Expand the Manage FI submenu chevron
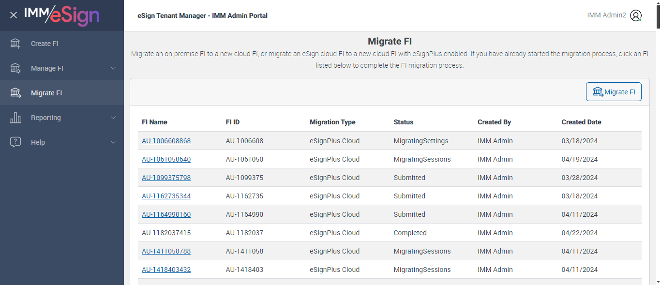Viewport: 661px width, 285px height. pos(113,68)
